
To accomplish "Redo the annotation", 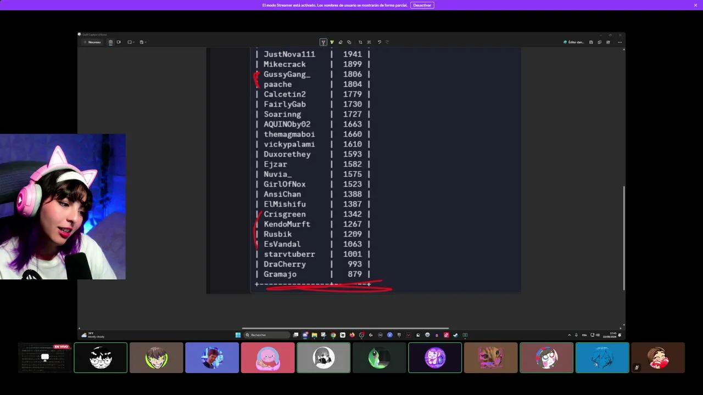I will pyautogui.click(x=387, y=42).
